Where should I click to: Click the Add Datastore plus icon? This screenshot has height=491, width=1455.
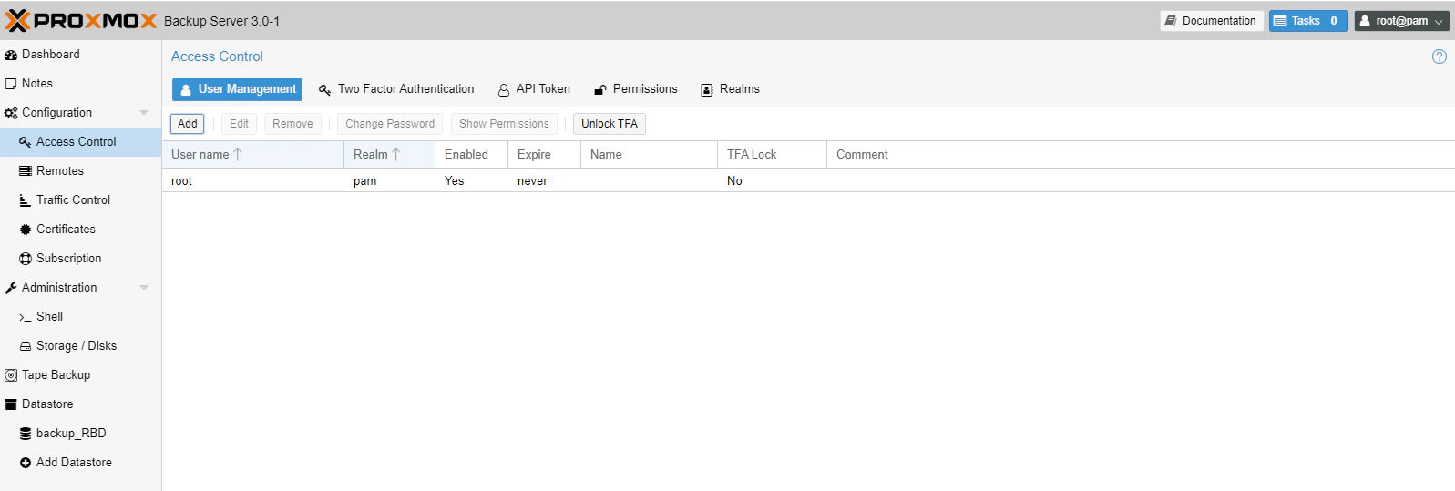tap(26, 463)
